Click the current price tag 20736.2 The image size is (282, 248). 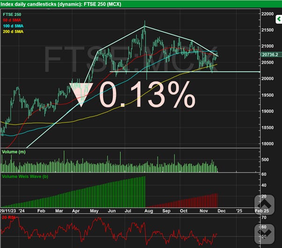[x=271, y=54]
